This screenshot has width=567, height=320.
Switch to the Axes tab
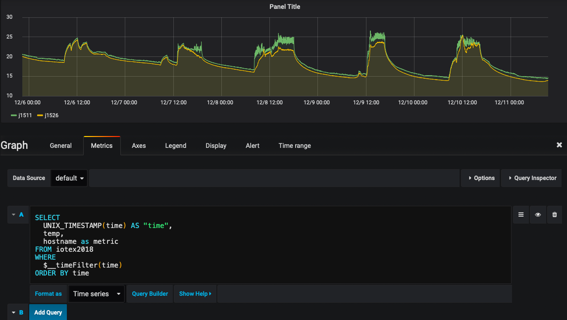[x=139, y=145]
